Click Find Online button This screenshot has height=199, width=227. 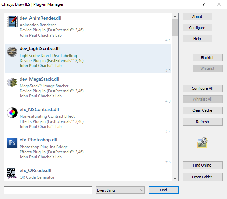202,165
